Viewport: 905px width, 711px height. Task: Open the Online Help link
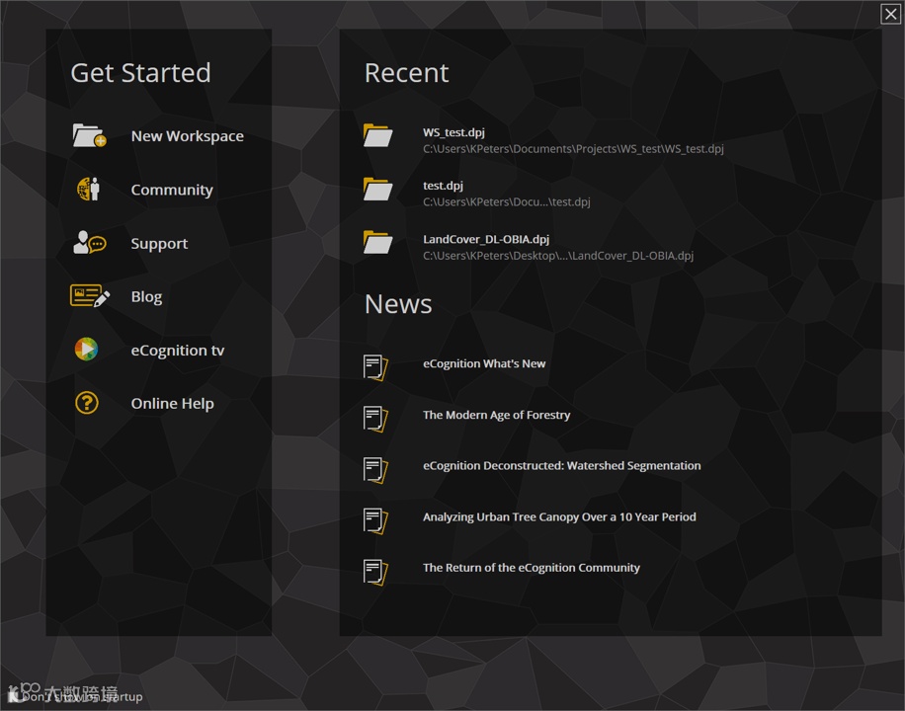(173, 404)
